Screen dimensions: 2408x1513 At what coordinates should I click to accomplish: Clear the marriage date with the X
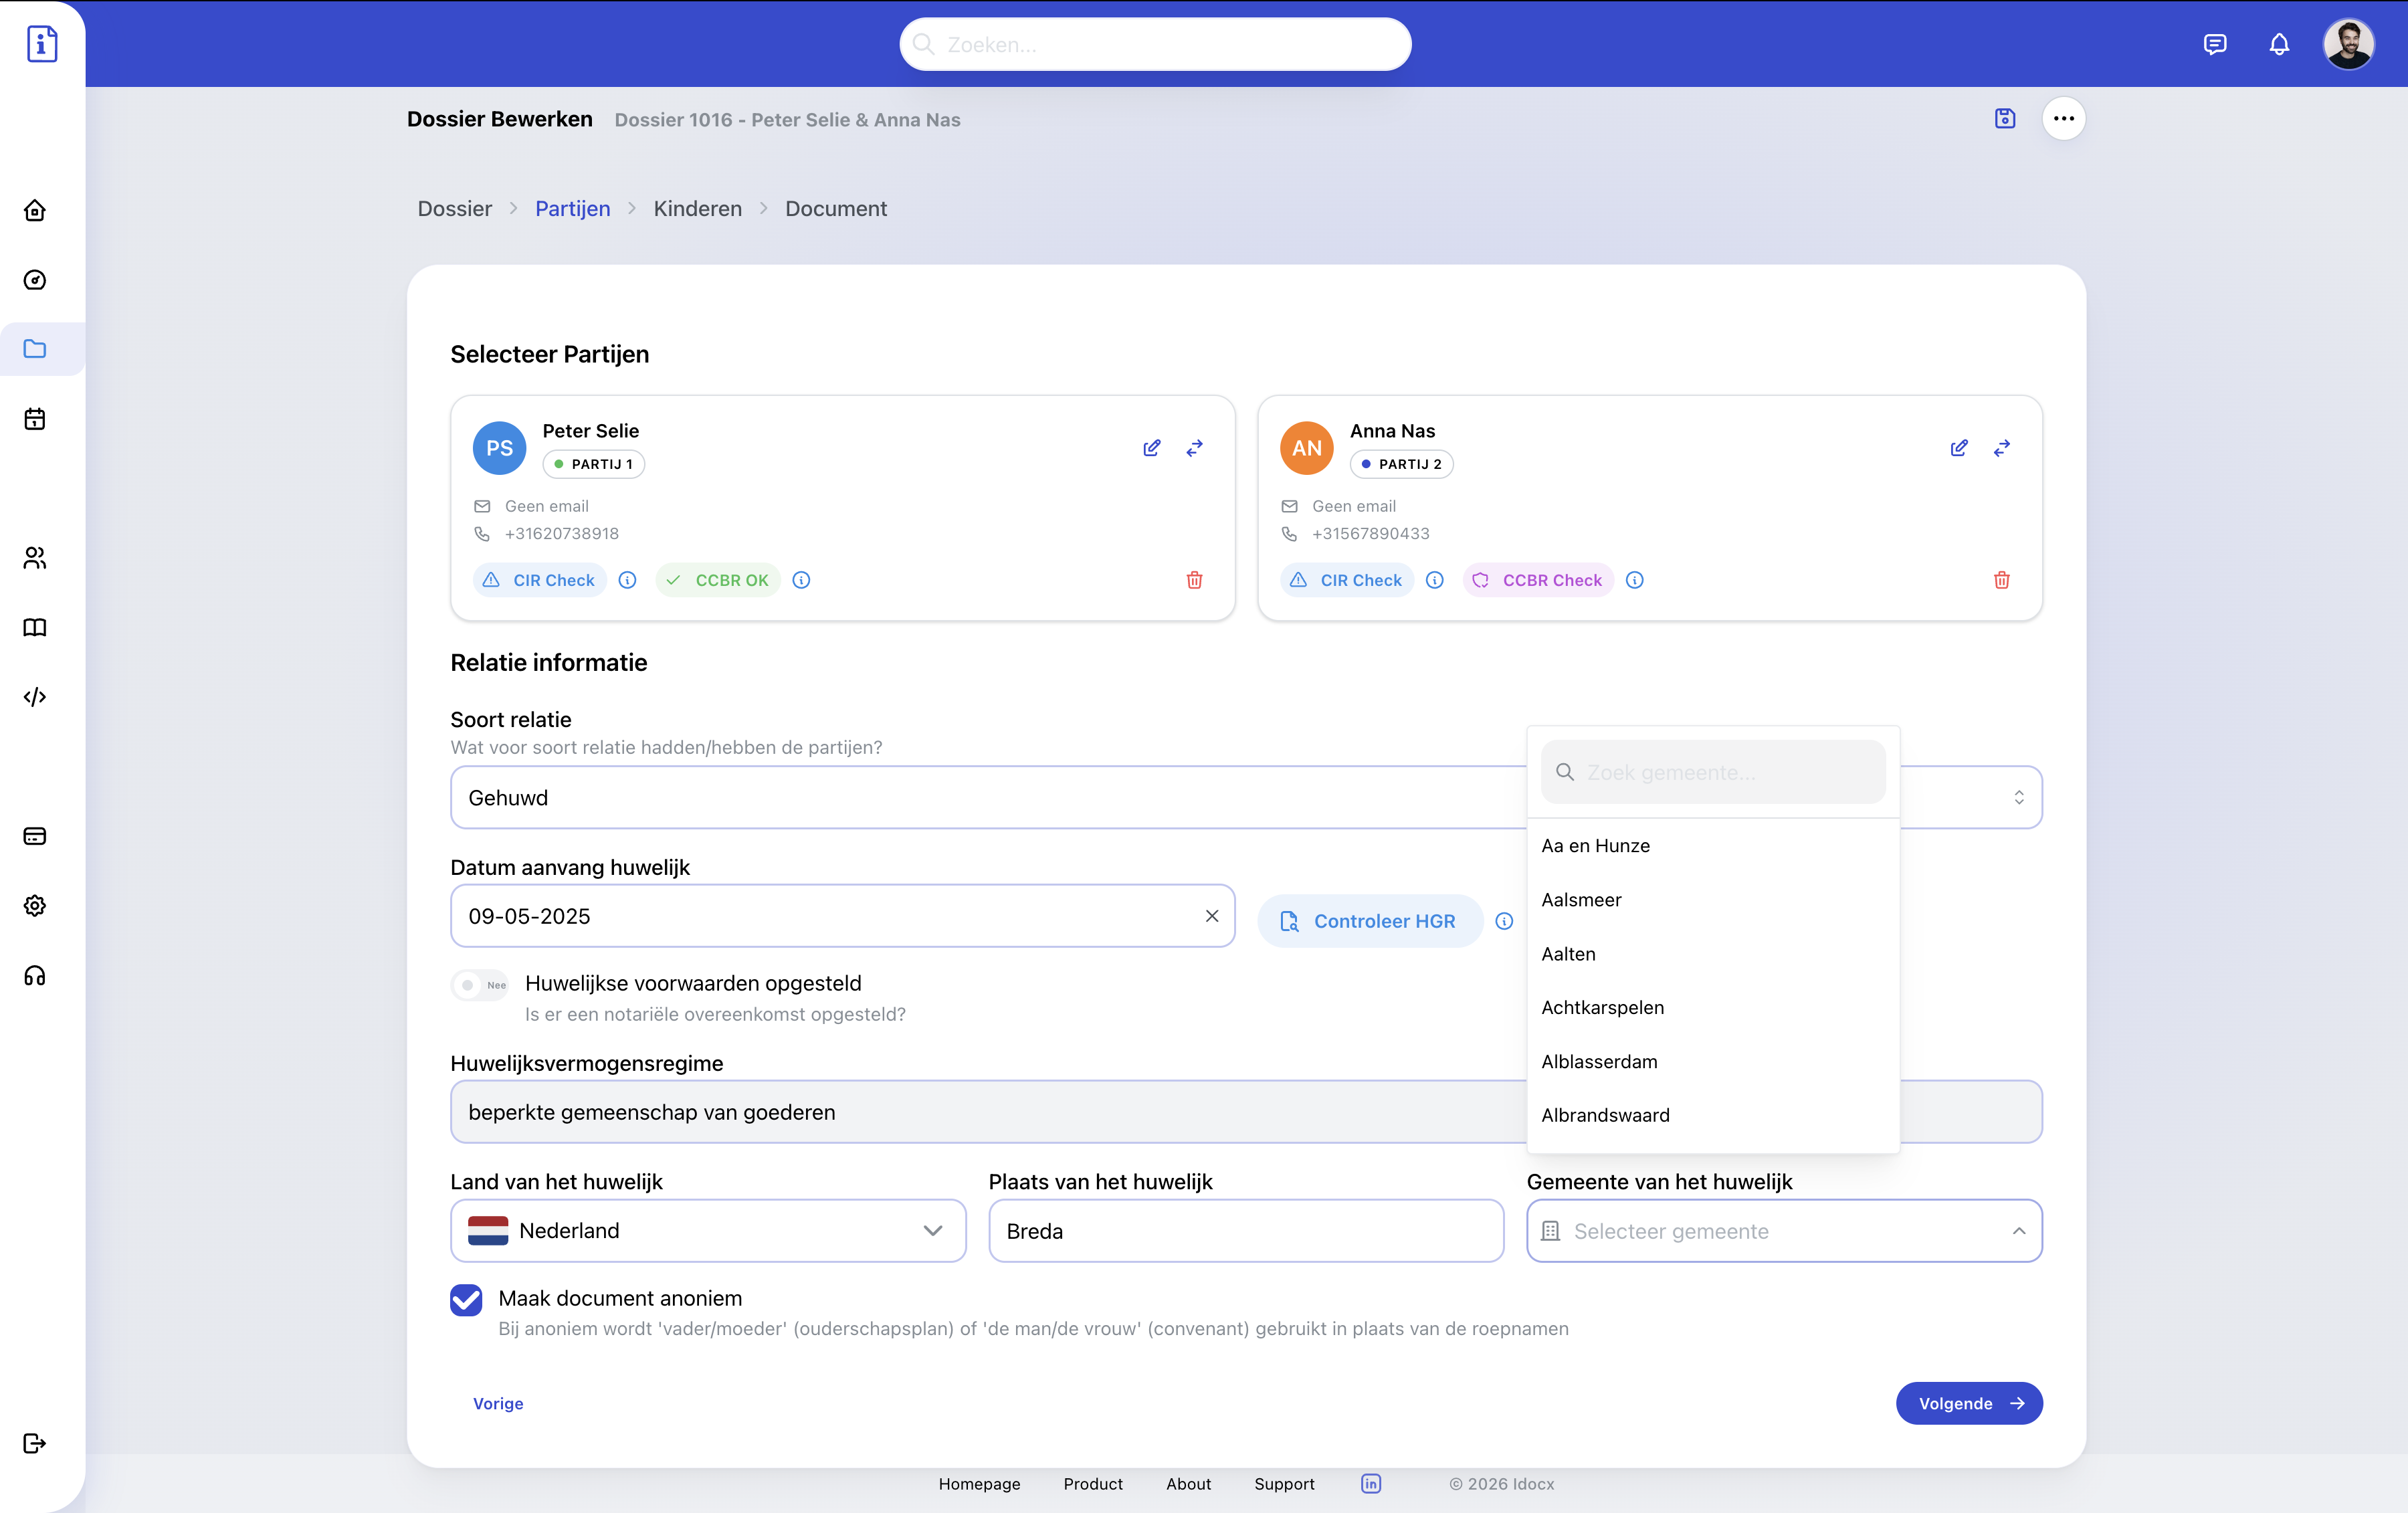coord(1212,916)
